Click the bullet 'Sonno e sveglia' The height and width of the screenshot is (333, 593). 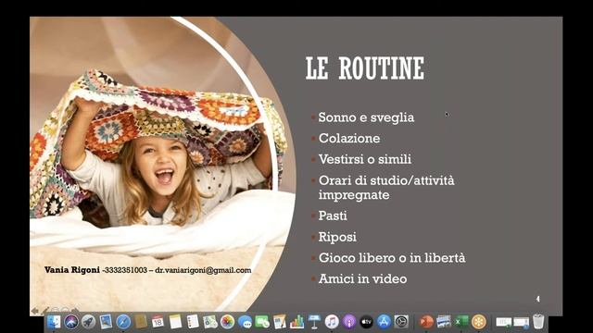[x=366, y=117]
